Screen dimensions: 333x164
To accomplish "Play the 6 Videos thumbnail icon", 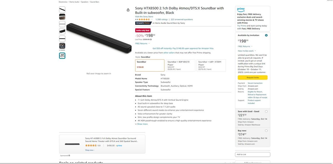I will (62, 45).
